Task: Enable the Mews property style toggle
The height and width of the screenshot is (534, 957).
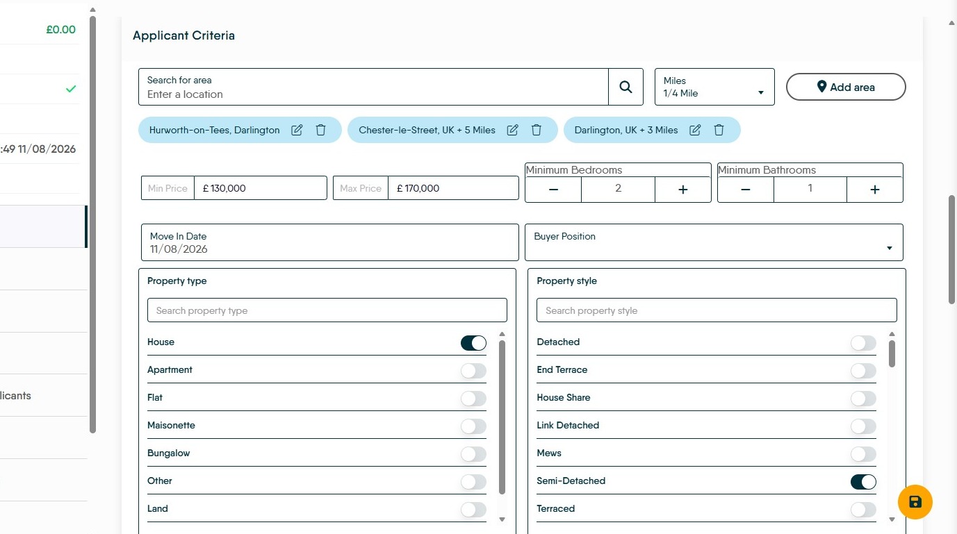Action: (x=863, y=454)
